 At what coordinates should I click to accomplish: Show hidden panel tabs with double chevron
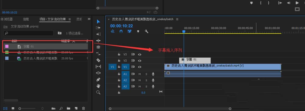89,19
